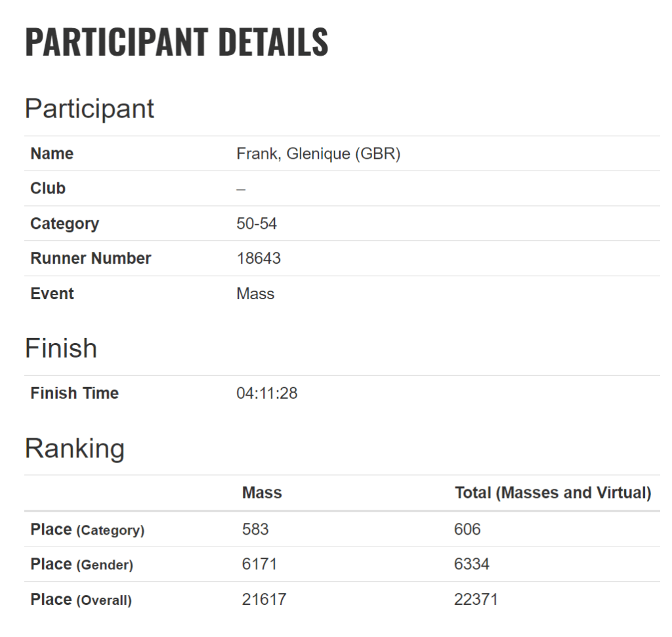Click the Finish section heading

point(61,348)
